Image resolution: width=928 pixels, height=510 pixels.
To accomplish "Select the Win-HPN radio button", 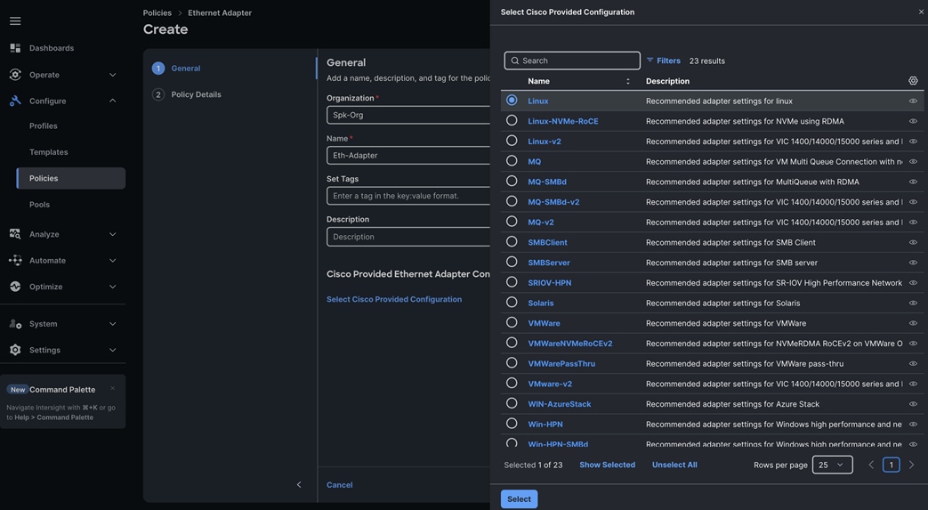I will point(512,424).
